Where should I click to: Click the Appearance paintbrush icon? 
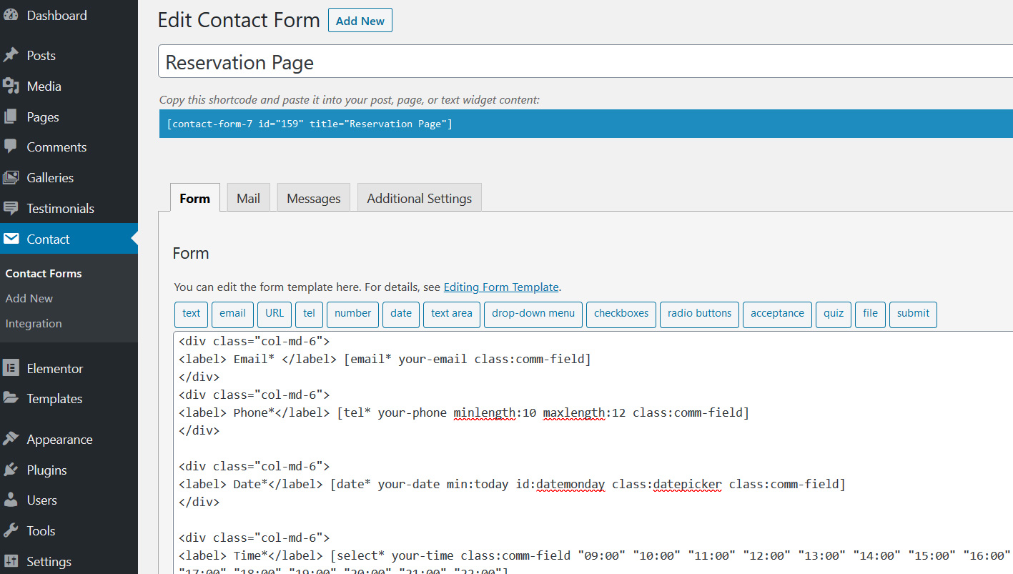pyautogui.click(x=11, y=440)
